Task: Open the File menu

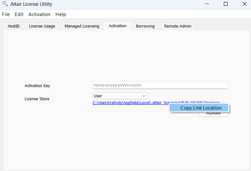Action: pyautogui.click(x=6, y=14)
